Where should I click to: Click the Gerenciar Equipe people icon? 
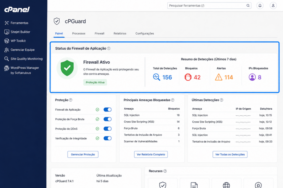7,50
